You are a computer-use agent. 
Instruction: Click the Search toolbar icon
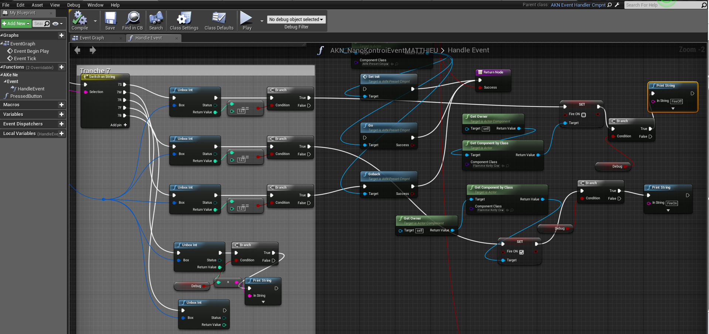(156, 21)
